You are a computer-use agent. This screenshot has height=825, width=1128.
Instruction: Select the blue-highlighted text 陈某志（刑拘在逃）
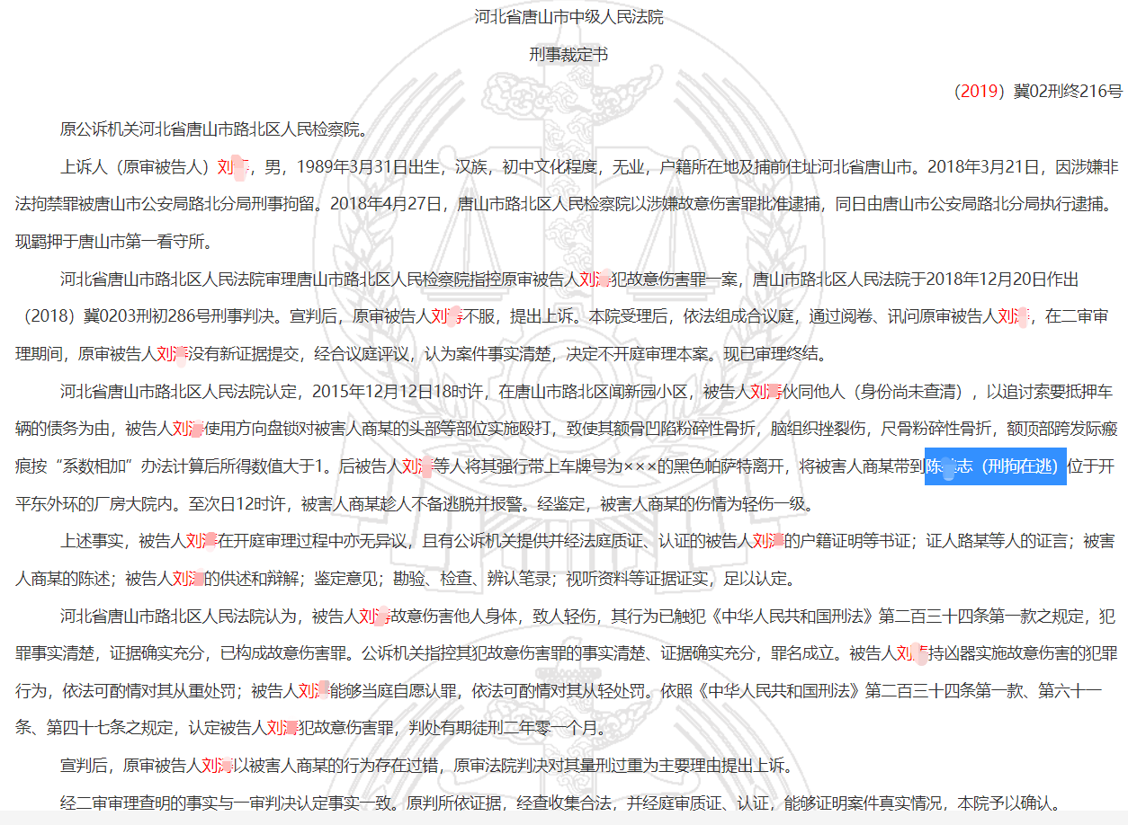tap(995, 466)
